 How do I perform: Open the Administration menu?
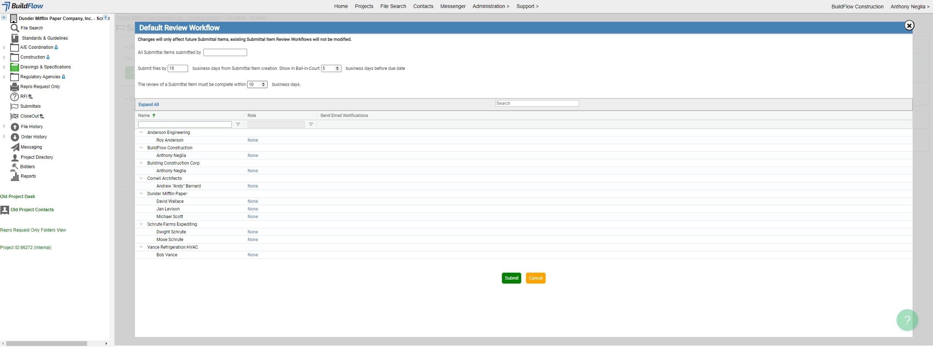[x=491, y=6]
